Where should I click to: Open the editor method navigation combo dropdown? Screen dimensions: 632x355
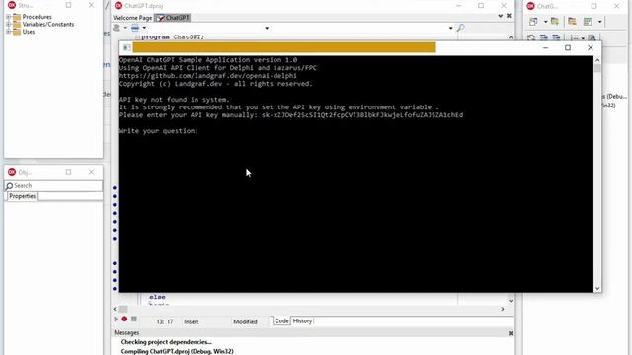pyautogui.click(x=450, y=29)
